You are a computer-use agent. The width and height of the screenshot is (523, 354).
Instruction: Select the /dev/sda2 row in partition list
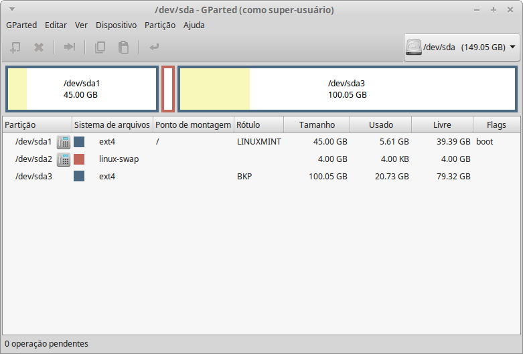point(261,159)
